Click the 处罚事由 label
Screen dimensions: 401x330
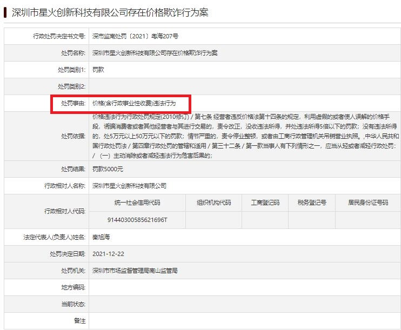click(73, 103)
